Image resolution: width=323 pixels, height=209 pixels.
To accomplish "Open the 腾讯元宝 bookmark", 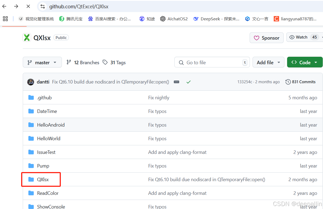I will pyautogui.click(x=71, y=19).
